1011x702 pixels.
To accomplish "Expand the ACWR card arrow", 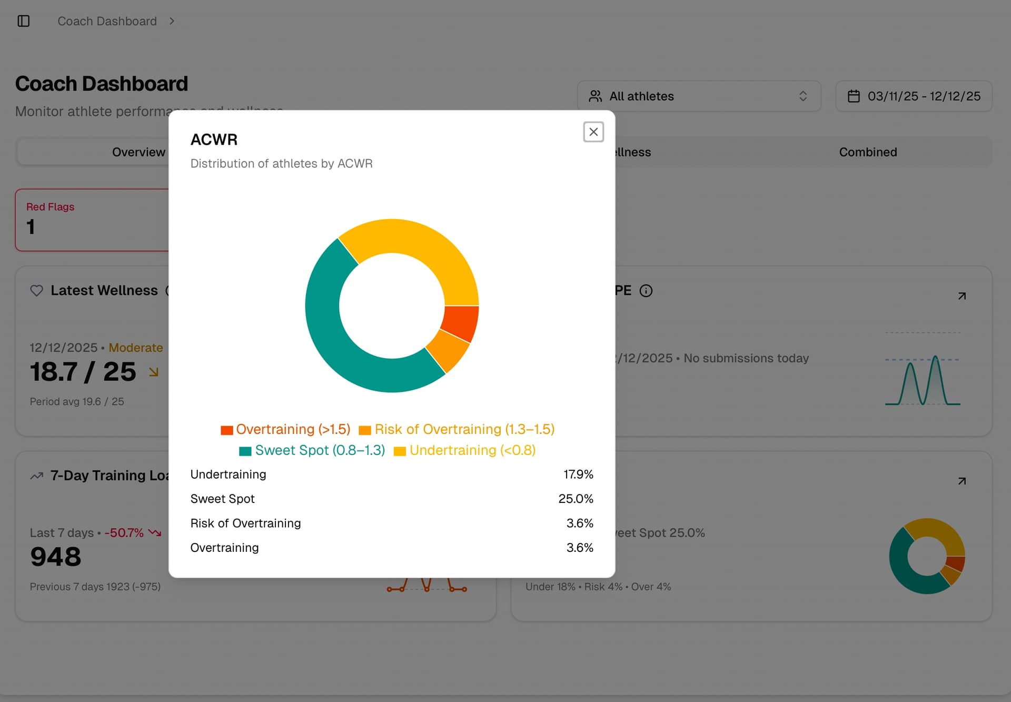I will pyautogui.click(x=962, y=481).
